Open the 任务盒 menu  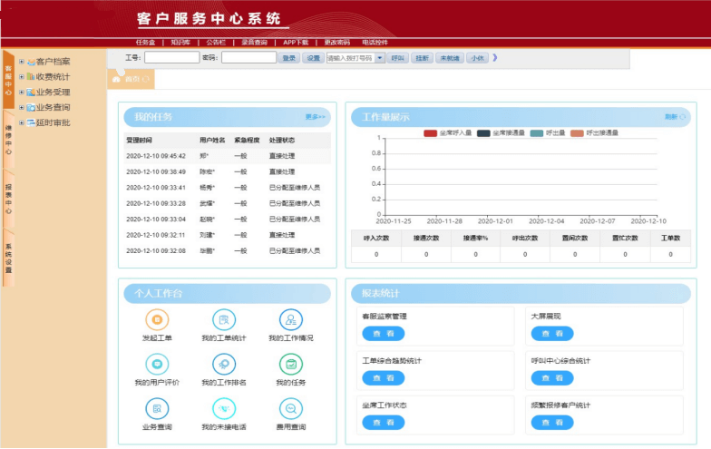pyautogui.click(x=145, y=42)
